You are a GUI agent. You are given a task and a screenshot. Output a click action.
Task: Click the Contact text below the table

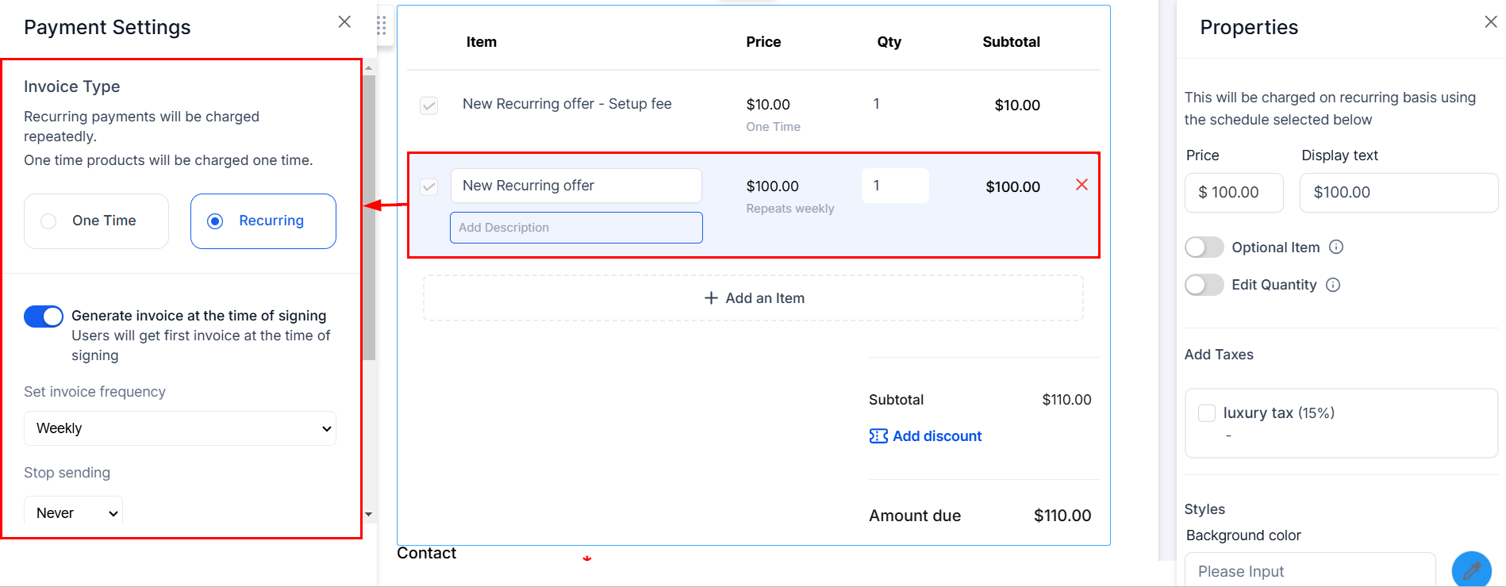[x=427, y=553]
